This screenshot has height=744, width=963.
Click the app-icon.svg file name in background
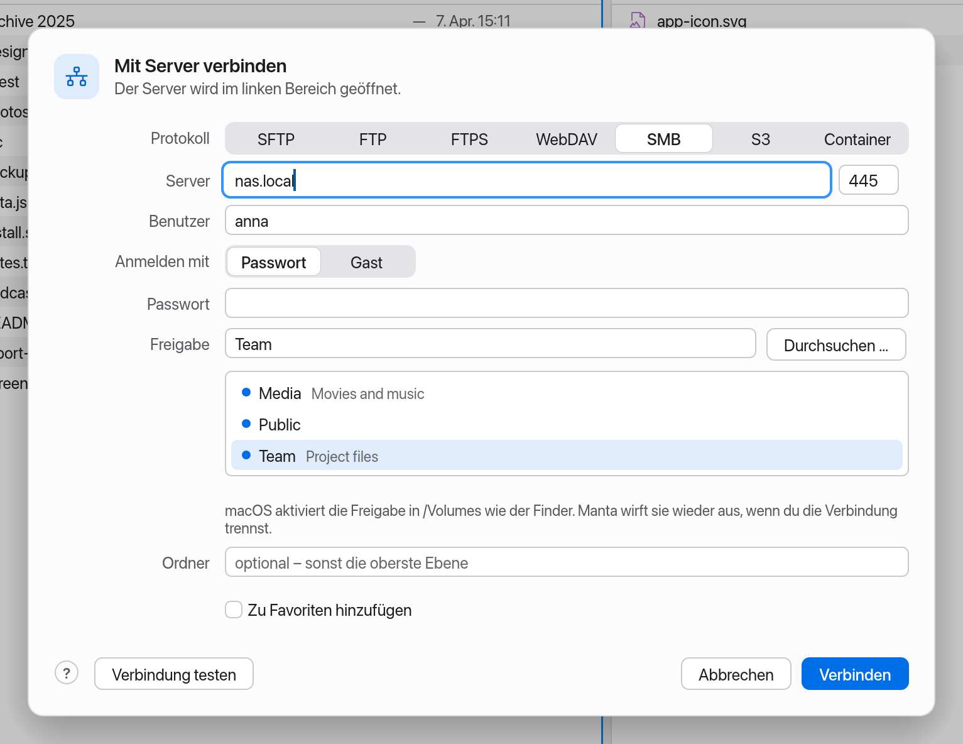702,21
